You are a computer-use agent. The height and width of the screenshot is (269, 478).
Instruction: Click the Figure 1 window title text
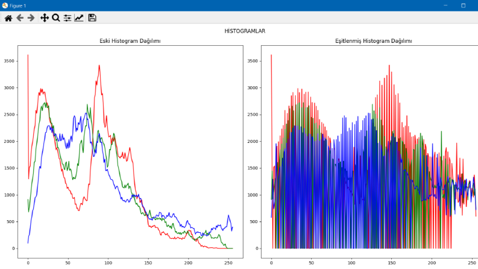point(17,6)
